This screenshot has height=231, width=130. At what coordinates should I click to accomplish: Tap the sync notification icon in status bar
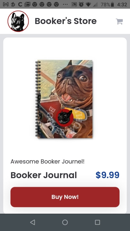[13, 4]
